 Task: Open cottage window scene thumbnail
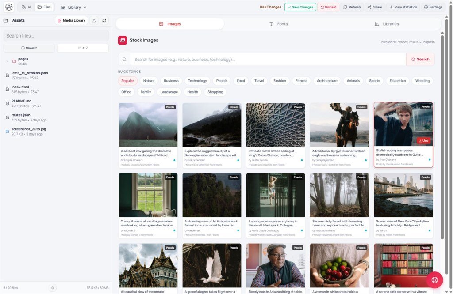(148, 195)
